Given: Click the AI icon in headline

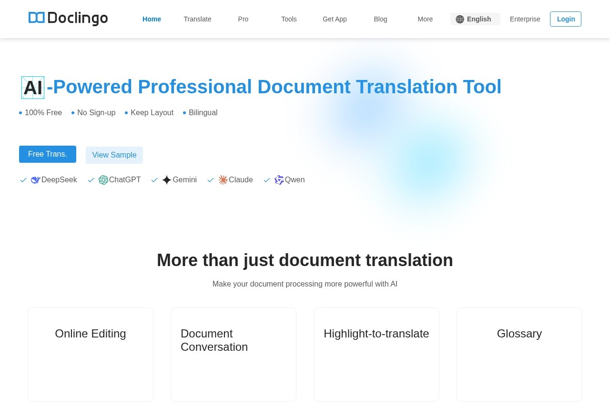Looking at the screenshot, I should [x=33, y=88].
